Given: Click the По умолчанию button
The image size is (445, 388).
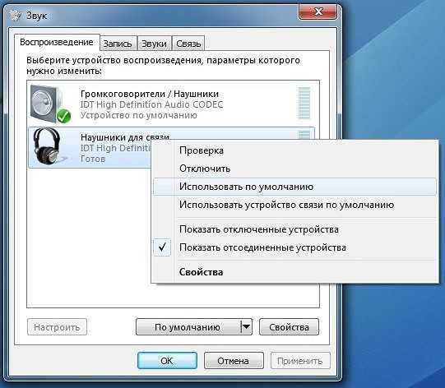Looking at the screenshot, I should pyautogui.click(x=188, y=327).
